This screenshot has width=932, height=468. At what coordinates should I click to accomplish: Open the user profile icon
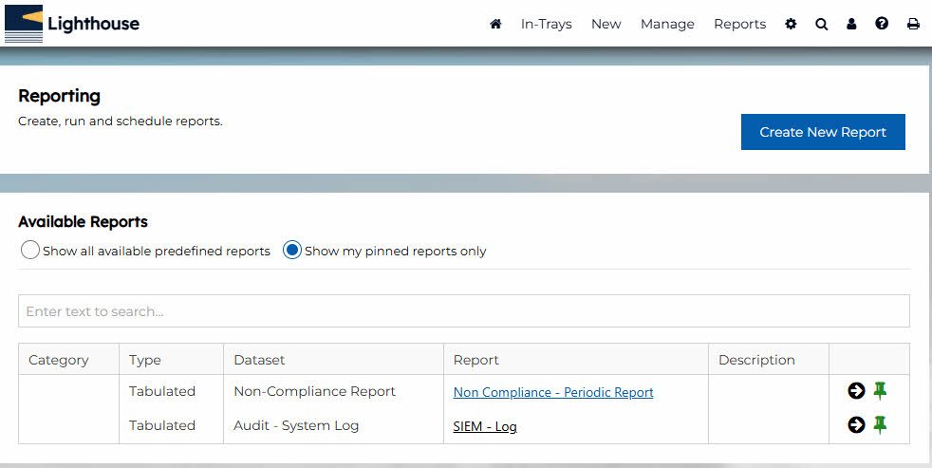point(851,24)
